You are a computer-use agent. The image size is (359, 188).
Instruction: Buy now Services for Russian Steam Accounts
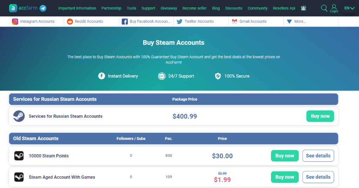click(320, 116)
